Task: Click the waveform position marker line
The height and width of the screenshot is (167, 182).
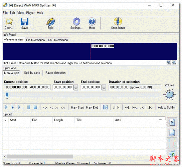Action: click(x=90, y=51)
